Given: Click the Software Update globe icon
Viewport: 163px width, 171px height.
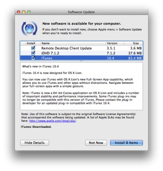Looking at the screenshot, I should (x=29, y=28).
